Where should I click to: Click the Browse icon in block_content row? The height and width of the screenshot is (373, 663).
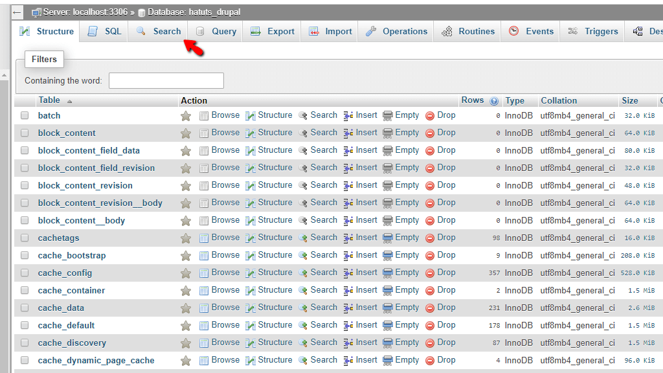pos(204,133)
